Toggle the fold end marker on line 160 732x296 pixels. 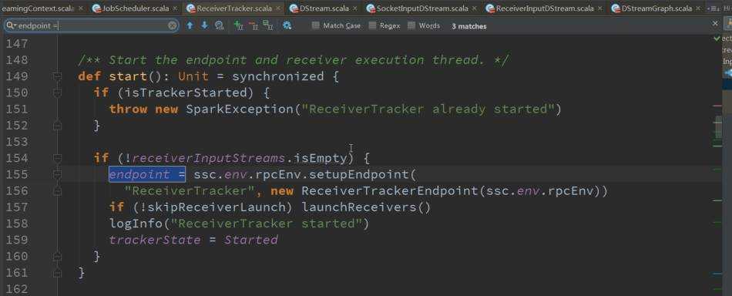pyautogui.click(x=57, y=256)
